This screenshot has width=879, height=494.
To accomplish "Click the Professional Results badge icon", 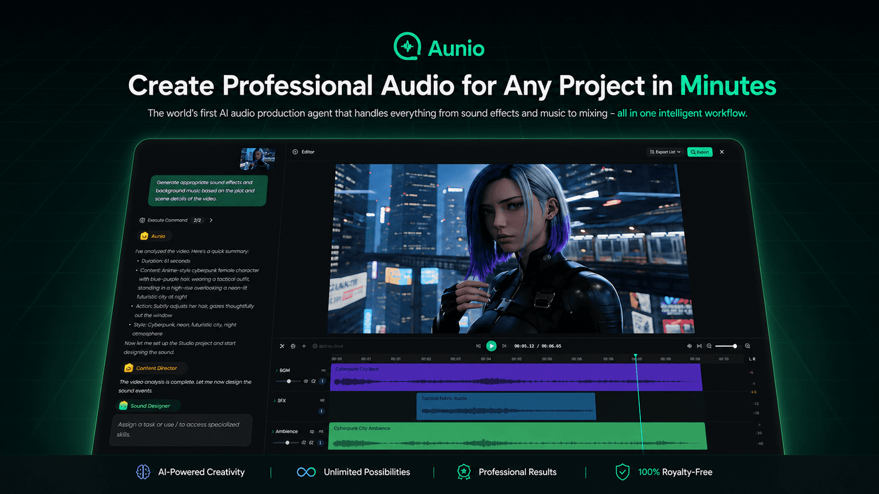I will tap(464, 472).
